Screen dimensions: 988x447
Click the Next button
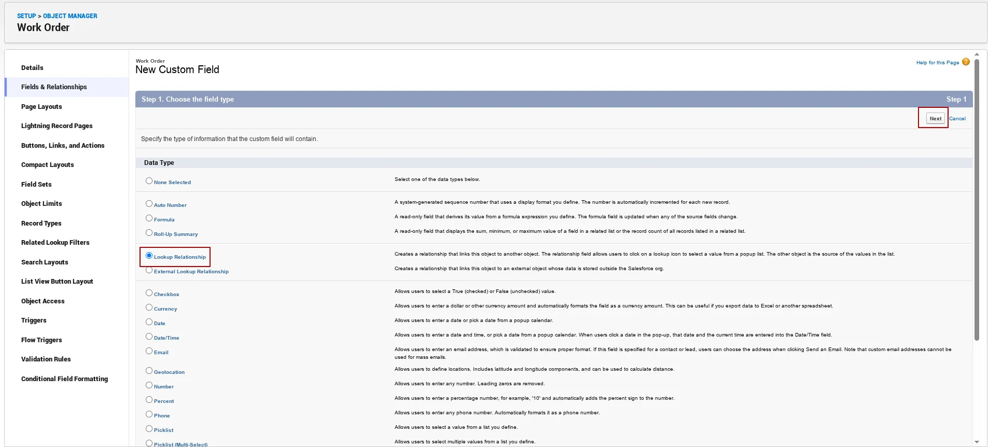(935, 118)
